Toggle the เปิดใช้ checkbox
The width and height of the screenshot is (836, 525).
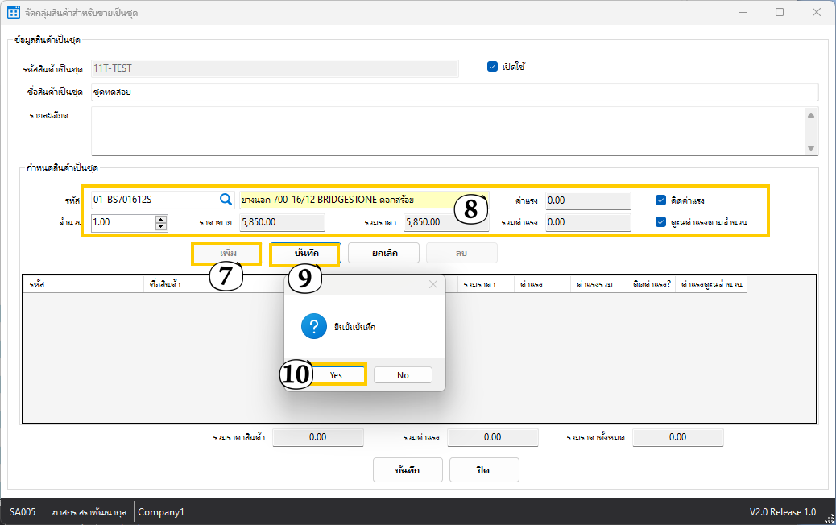point(492,67)
